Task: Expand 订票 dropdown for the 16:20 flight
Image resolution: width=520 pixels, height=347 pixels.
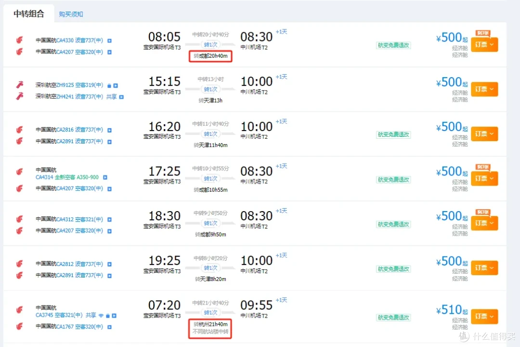Action: tap(484, 134)
